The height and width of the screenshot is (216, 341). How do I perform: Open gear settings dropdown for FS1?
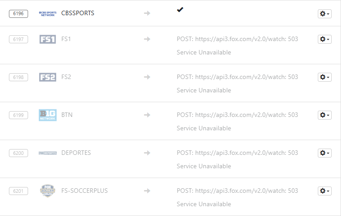tap(325, 39)
